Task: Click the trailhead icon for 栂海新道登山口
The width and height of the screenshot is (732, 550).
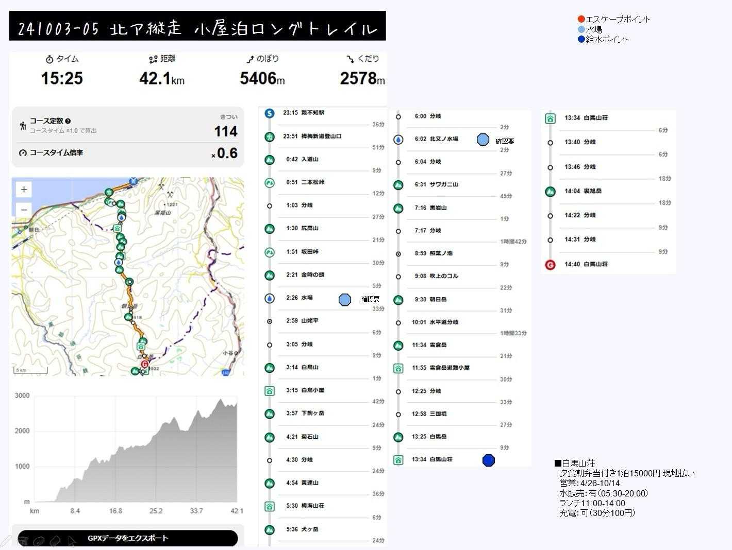Action: pyautogui.click(x=269, y=136)
